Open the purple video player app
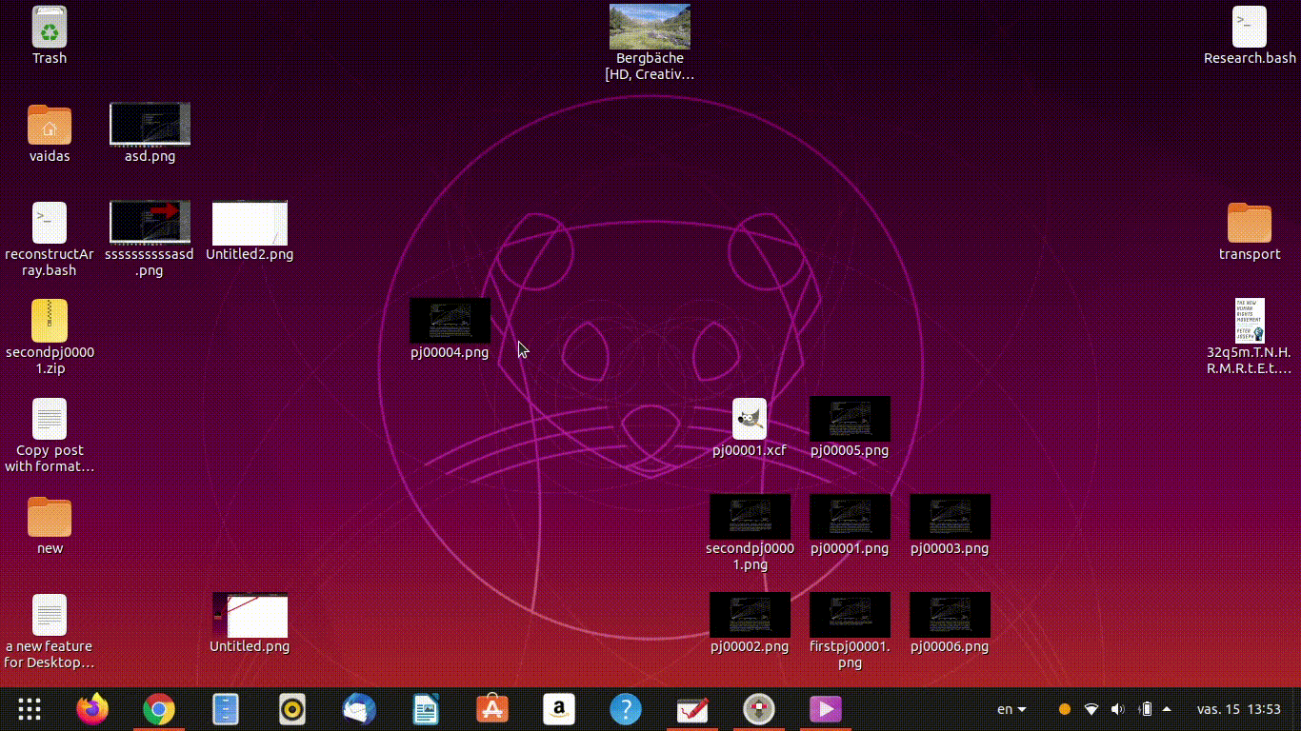Viewport: 1301px width, 731px height. pos(826,709)
